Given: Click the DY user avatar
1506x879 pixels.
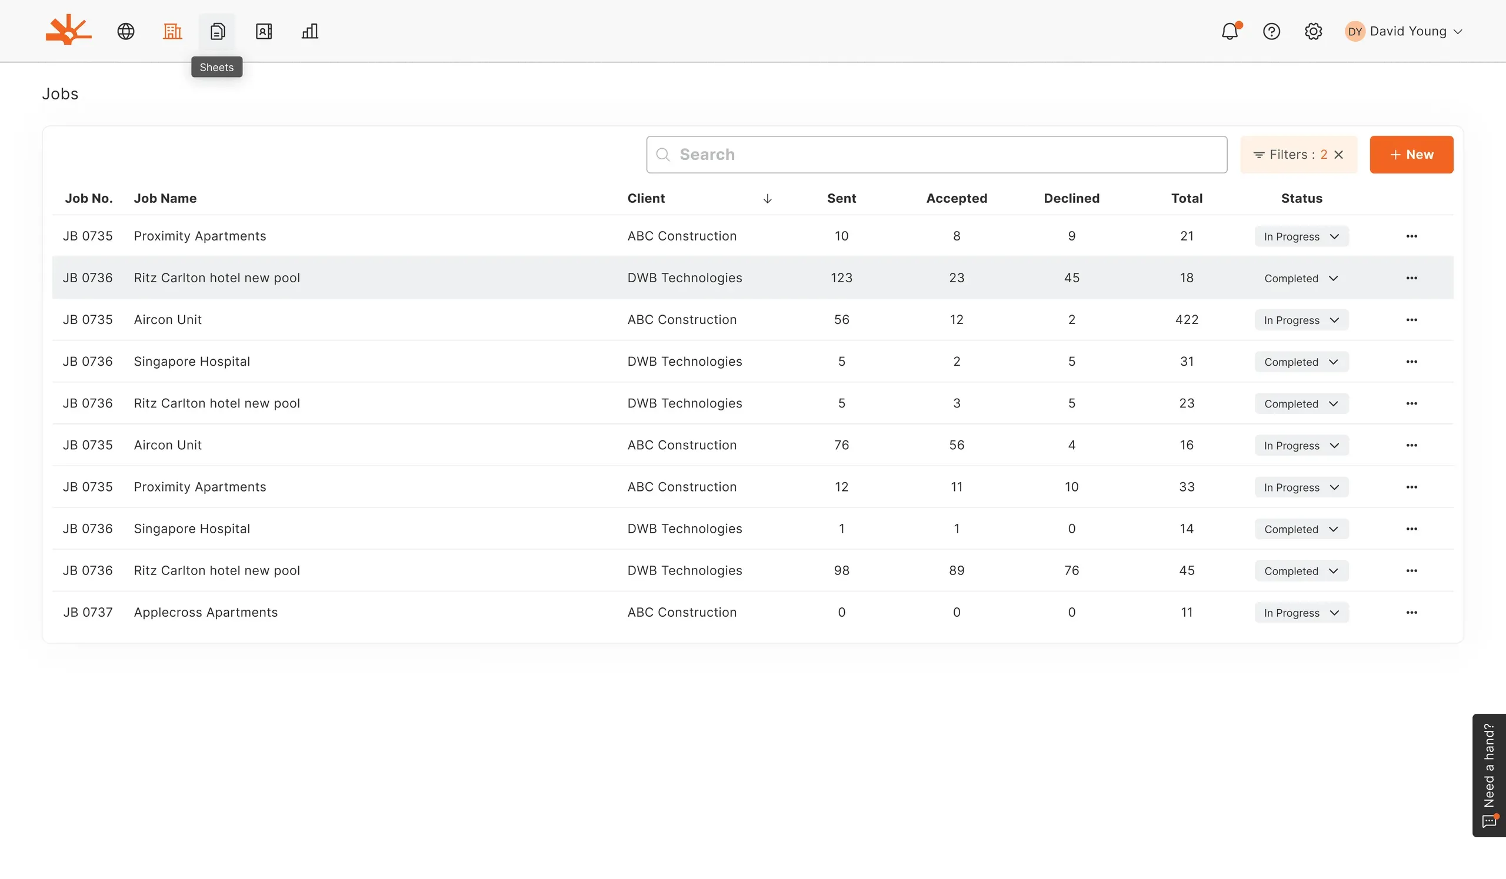Looking at the screenshot, I should click(1355, 31).
